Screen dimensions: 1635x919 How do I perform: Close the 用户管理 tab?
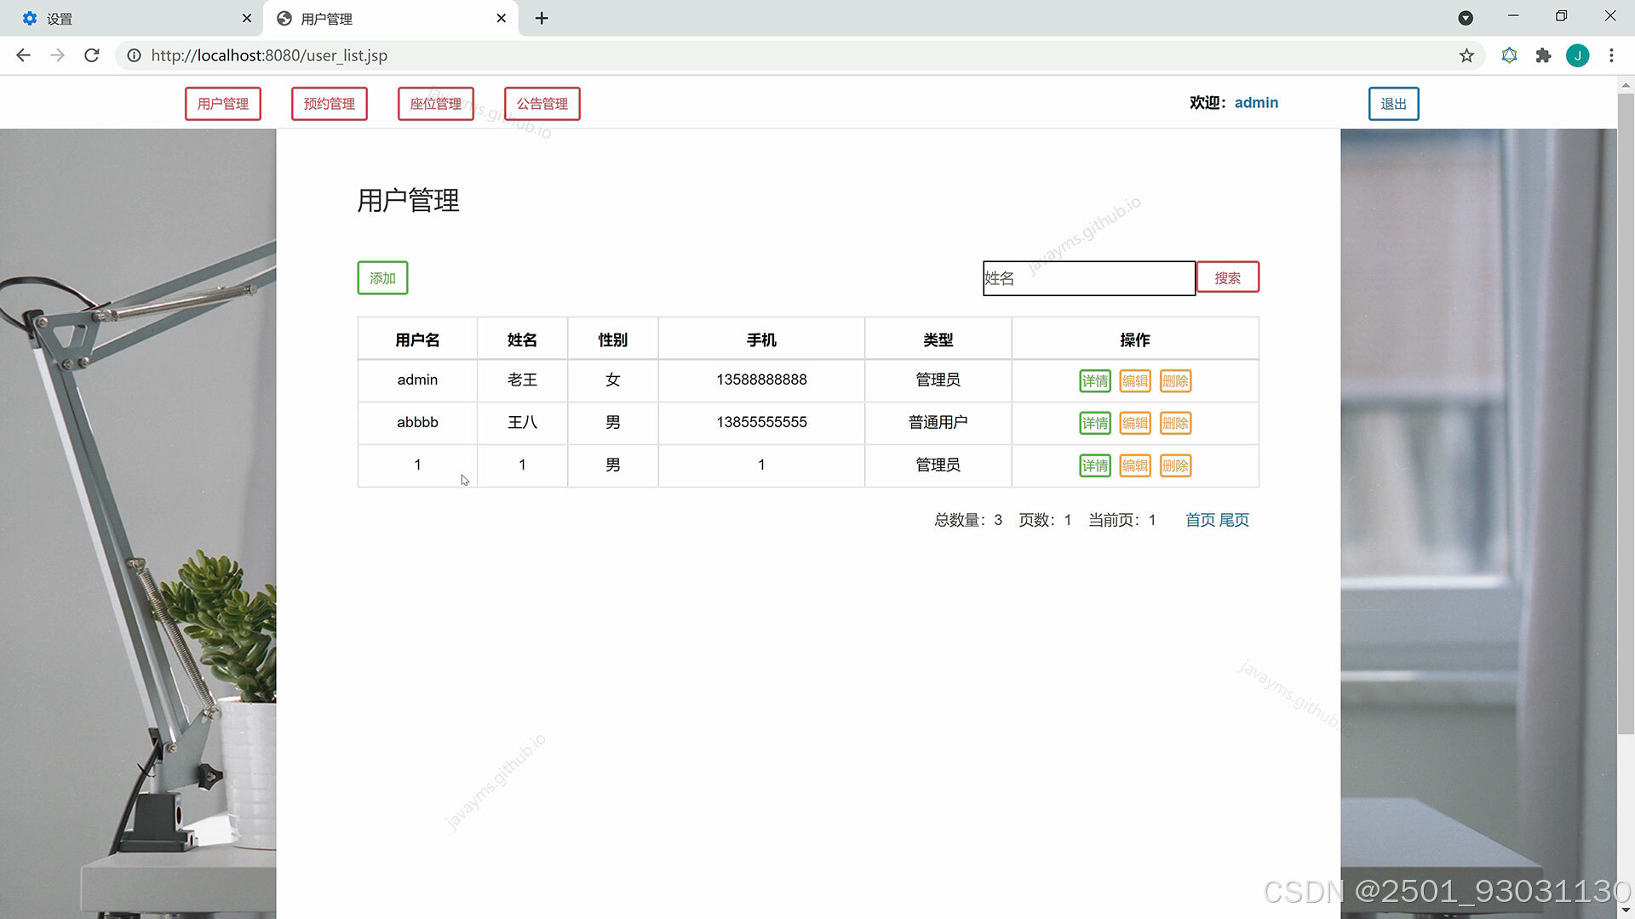[x=502, y=18]
